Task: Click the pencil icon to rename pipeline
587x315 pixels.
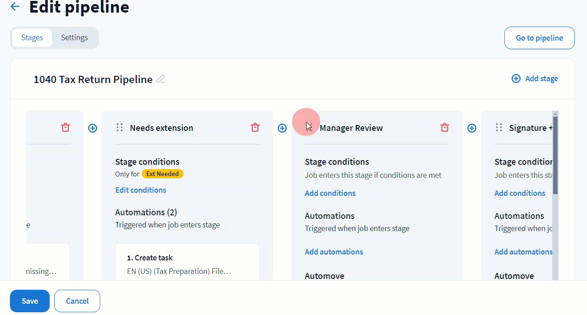Action: [161, 79]
